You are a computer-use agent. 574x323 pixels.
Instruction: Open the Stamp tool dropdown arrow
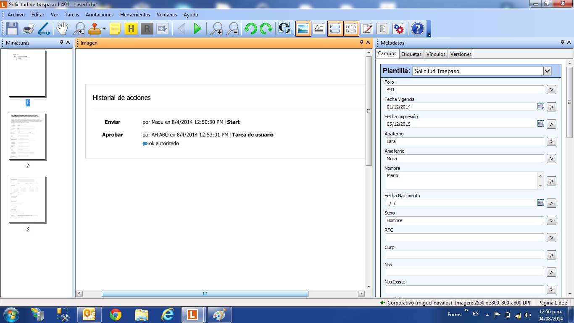104,29
